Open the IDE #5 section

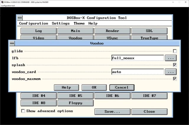pyautogui.click(x=76, y=96)
